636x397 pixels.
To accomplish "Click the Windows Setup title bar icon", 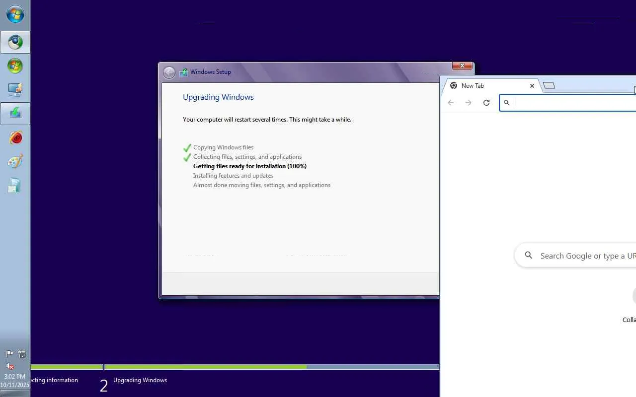I will pyautogui.click(x=183, y=72).
